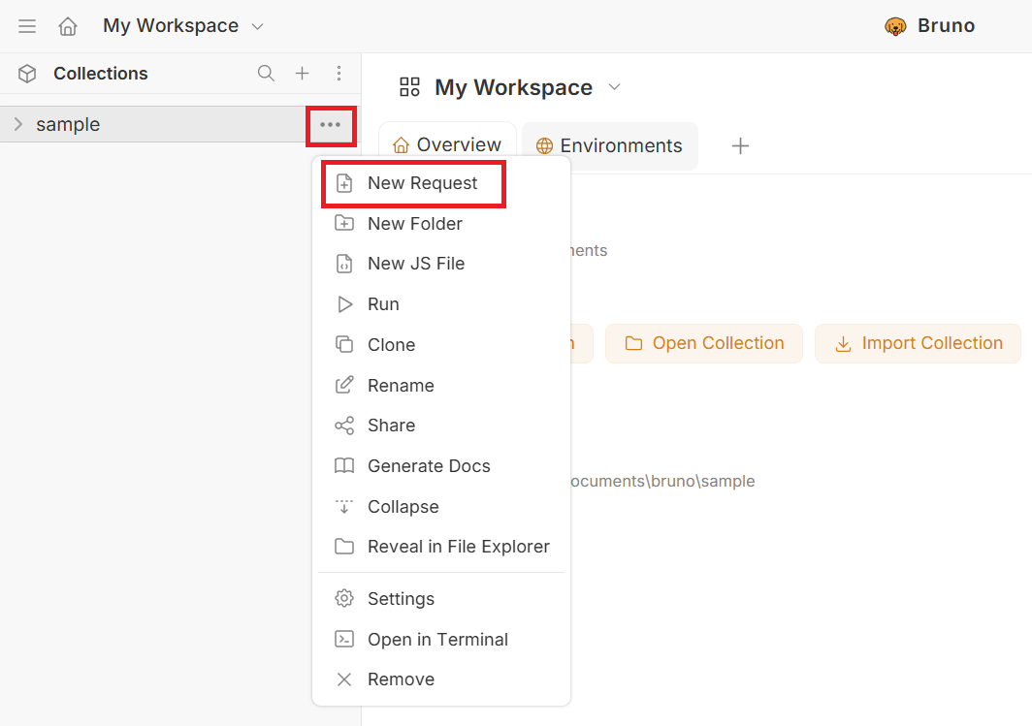Add collection using plus icon
Viewport: 1032px width, 726px height.
click(303, 74)
